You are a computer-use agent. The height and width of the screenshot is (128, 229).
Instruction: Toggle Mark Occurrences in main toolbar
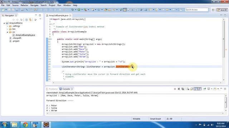pos(125,10)
